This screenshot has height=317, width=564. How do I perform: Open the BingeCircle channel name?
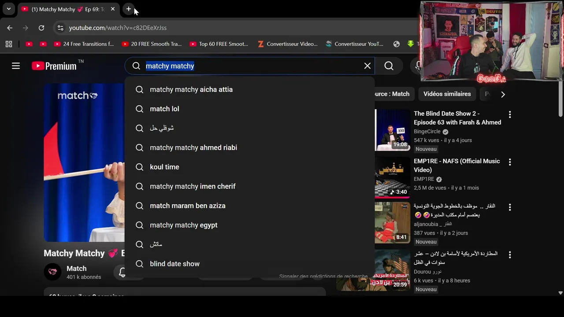pyautogui.click(x=427, y=132)
